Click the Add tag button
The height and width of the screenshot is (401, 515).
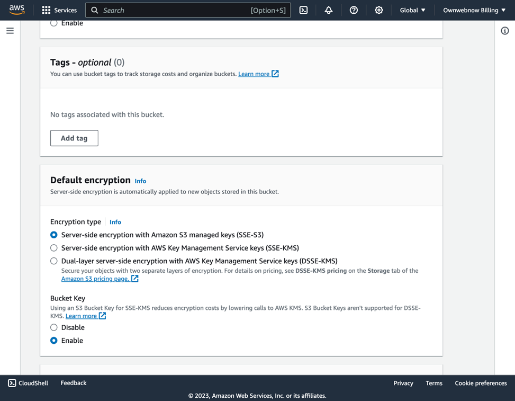point(74,138)
